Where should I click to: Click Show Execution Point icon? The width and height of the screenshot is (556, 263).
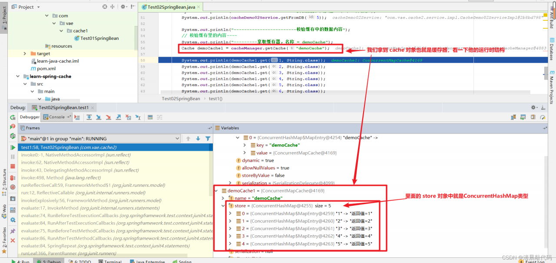pyautogui.click(x=77, y=117)
